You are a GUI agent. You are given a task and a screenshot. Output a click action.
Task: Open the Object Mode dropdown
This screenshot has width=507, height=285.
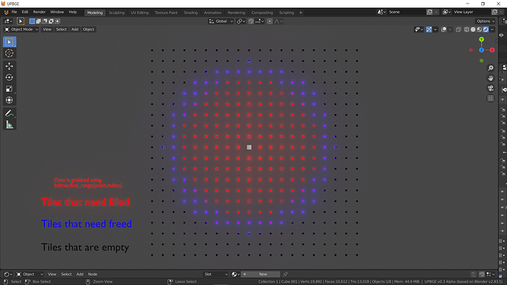21,29
